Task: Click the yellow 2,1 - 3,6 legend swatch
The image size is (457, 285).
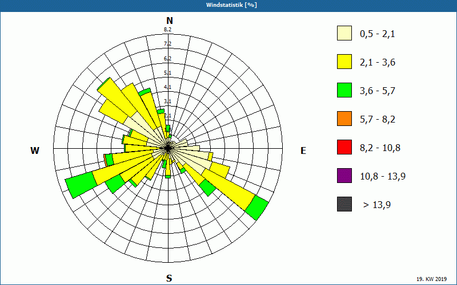Action: [344, 62]
